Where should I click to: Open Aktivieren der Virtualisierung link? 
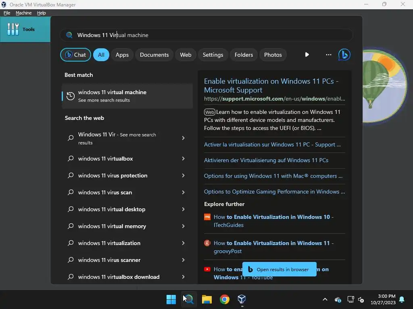pyautogui.click(x=266, y=160)
